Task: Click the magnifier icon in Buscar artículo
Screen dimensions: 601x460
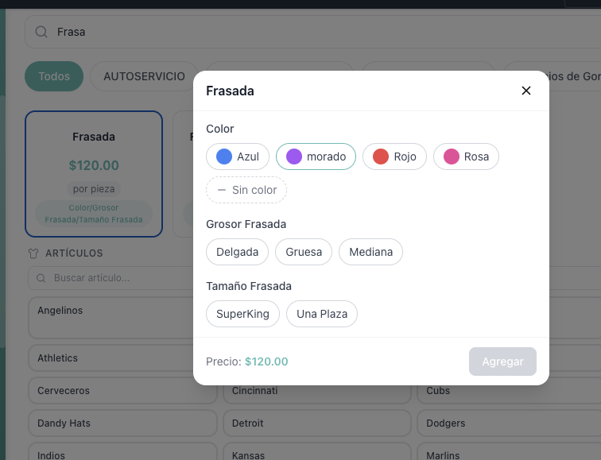Action: (x=41, y=278)
